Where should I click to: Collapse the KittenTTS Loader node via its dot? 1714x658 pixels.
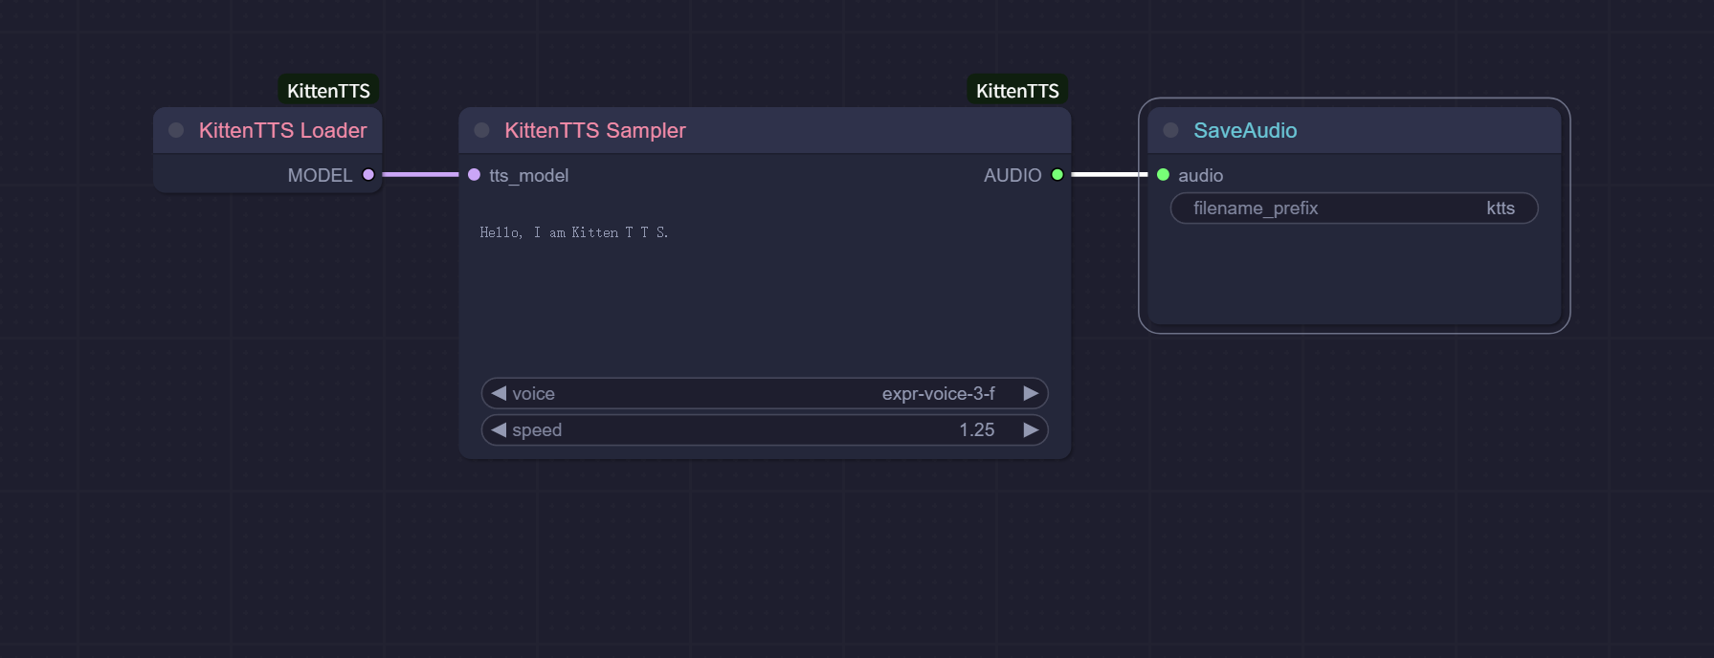176,130
